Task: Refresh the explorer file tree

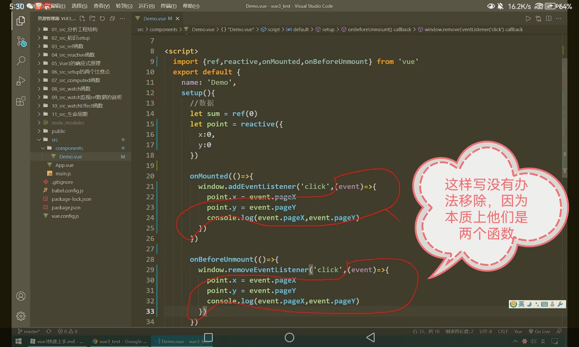Action: 102,19
